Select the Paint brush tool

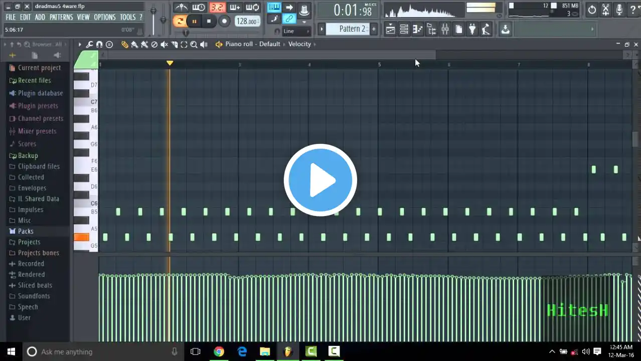[134, 45]
